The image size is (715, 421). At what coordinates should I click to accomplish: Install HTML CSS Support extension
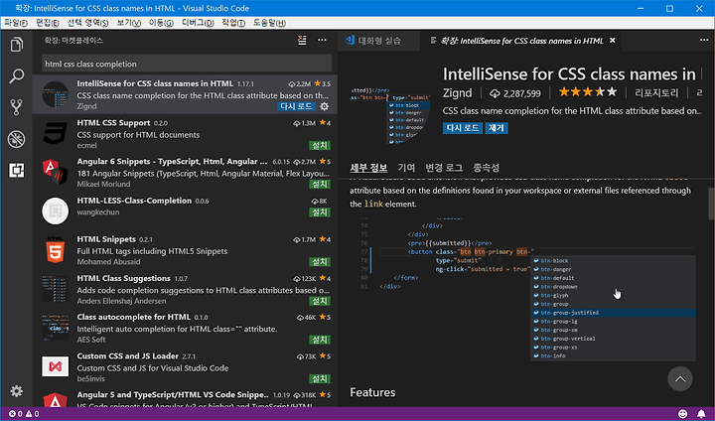pos(320,146)
